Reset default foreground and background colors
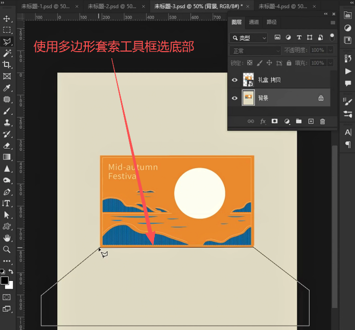This screenshot has width=355, height=330. coord(3,271)
